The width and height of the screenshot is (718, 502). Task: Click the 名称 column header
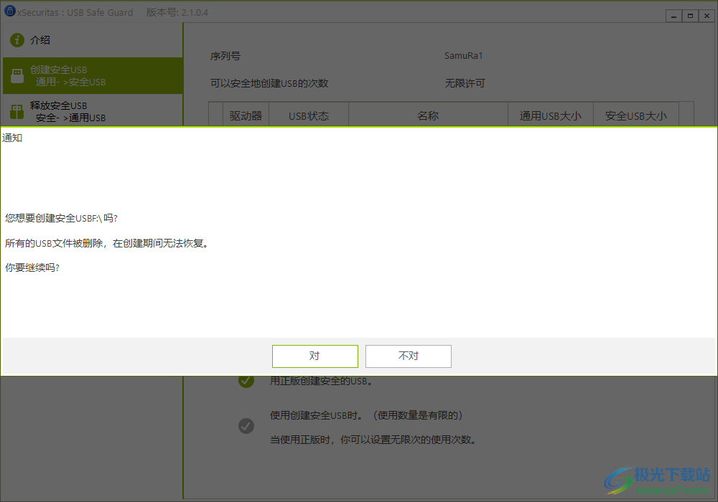[x=428, y=114]
